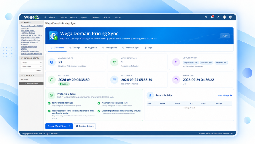Open the user account avatar icon
Screen dimensions: 255x144
pyautogui.click(x=224, y=17)
